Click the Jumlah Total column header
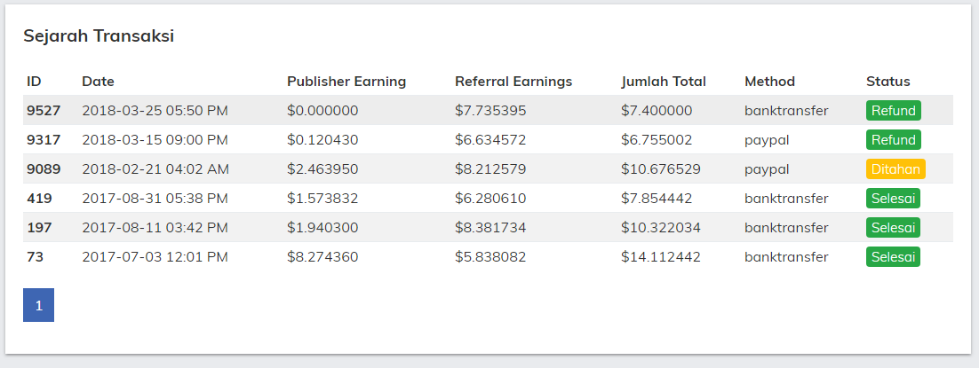Screen dimensions: 979x368 point(663,81)
